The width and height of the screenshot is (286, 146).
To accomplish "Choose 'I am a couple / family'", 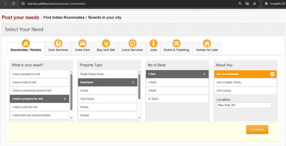I will click(x=245, y=82).
